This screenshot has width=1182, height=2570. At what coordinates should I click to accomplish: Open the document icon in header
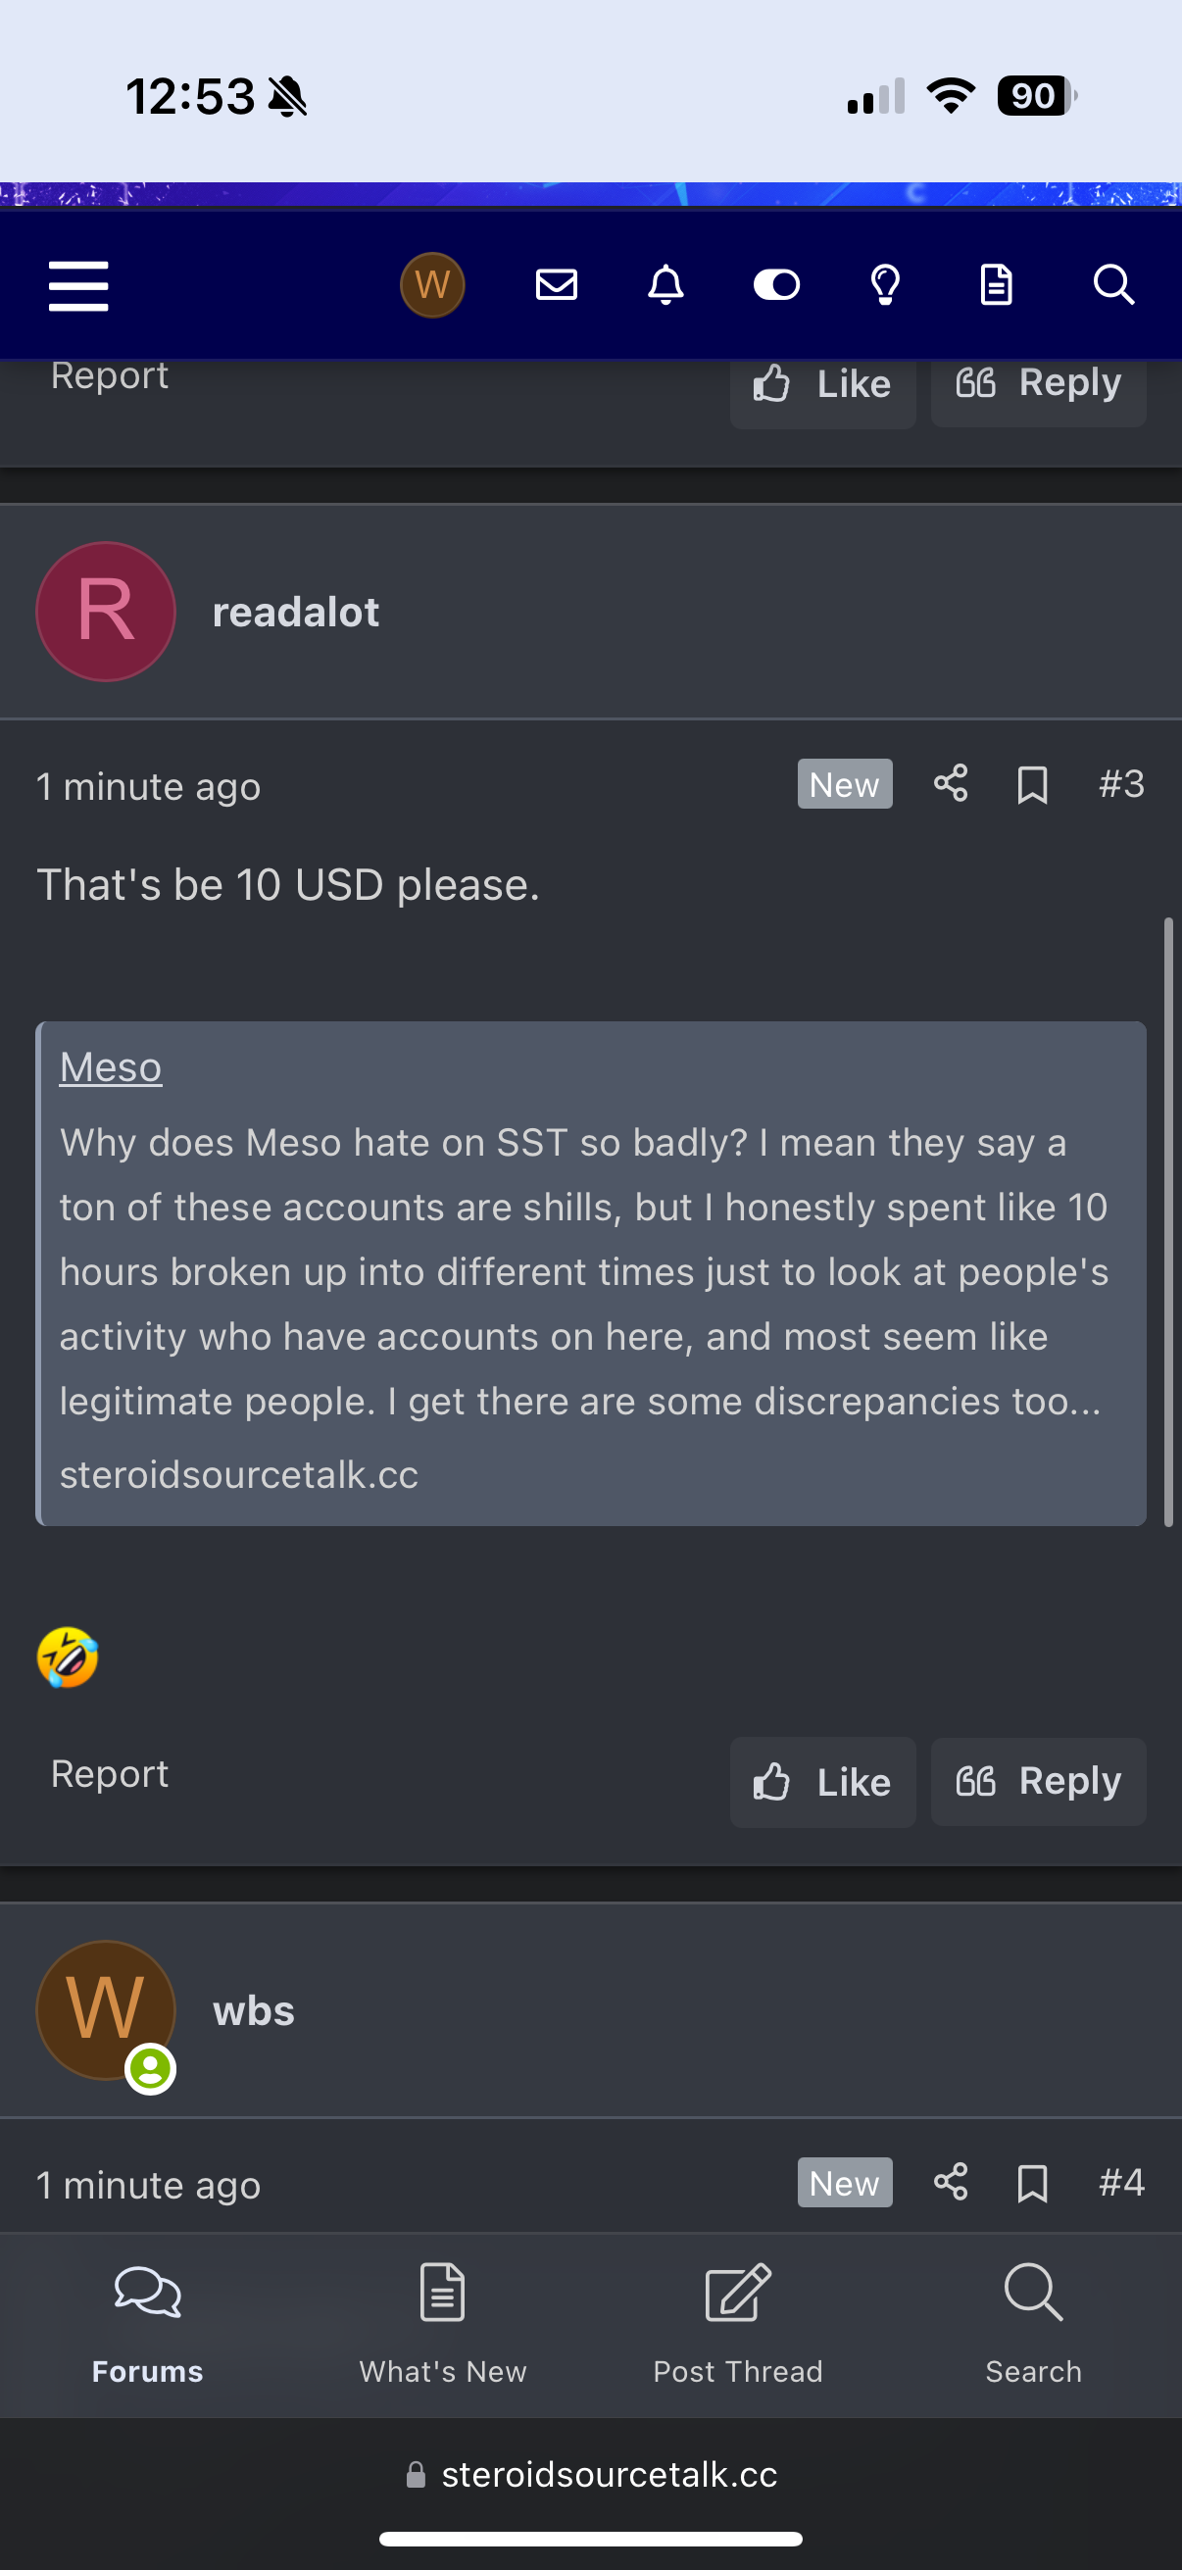[x=996, y=285]
